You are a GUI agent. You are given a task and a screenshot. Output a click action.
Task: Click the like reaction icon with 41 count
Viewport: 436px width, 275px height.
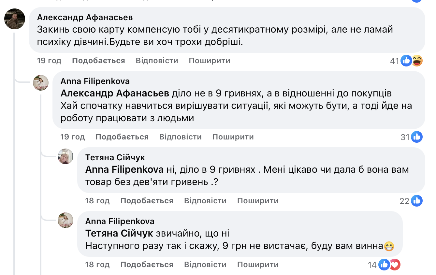(406, 61)
